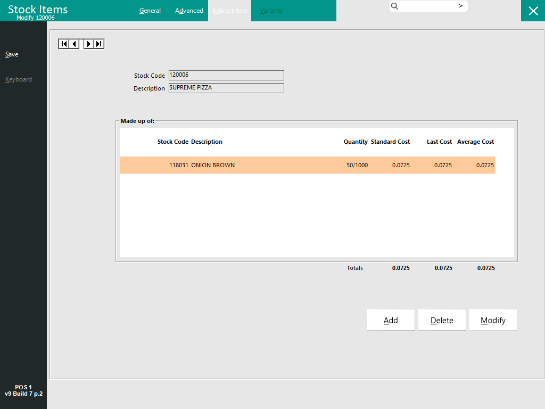Go to previous stock record
545x409 pixels.
75,44
